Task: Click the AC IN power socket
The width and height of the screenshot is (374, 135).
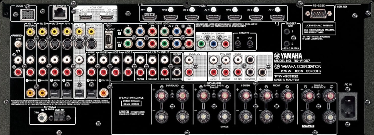Action: coord(348,106)
